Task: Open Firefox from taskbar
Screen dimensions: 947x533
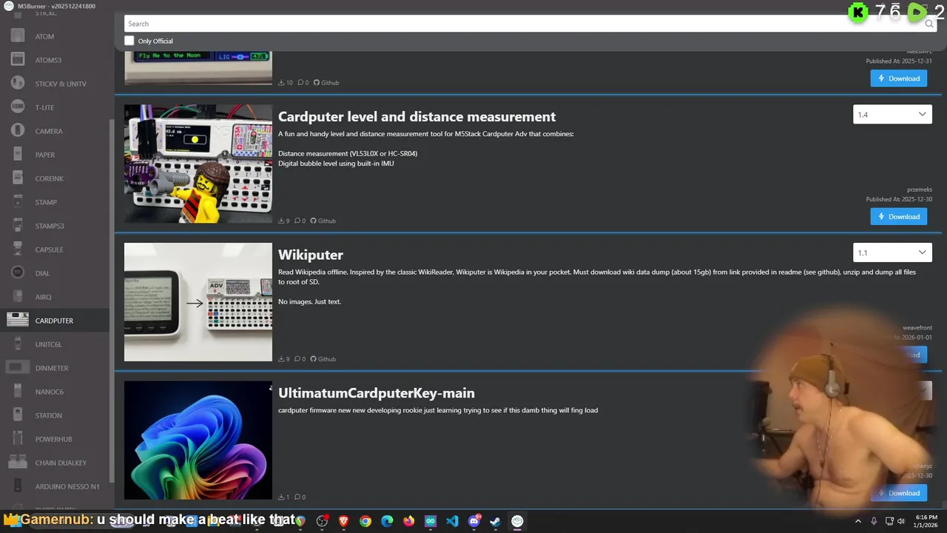Action: pos(408,521)
